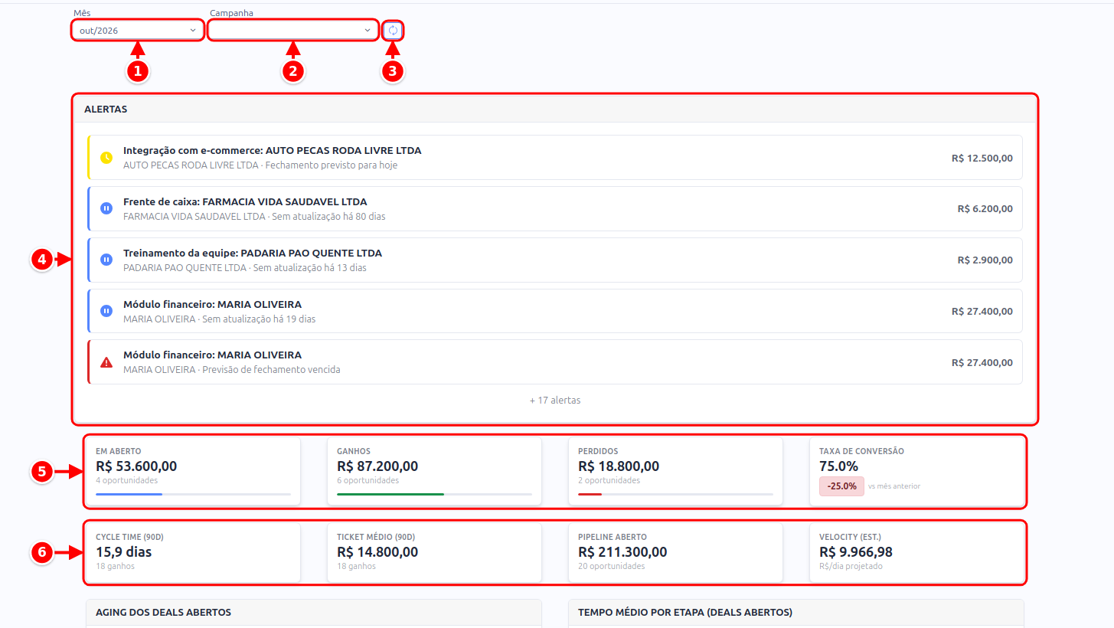
Task: Select alert title "Frente de caixa: FARMACIA VIDA SAUDAVEL LTDA"
Action: tap(245, 201)
